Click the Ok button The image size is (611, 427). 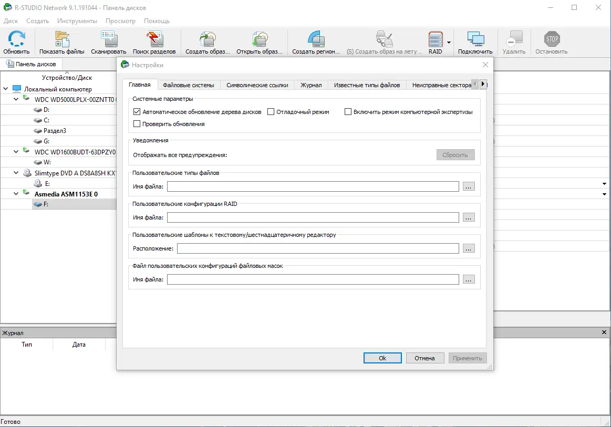coord(382,358)
